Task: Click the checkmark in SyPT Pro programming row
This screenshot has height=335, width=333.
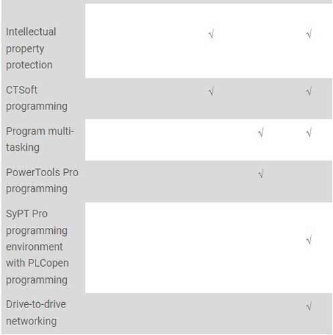Action: coord(309,241)
